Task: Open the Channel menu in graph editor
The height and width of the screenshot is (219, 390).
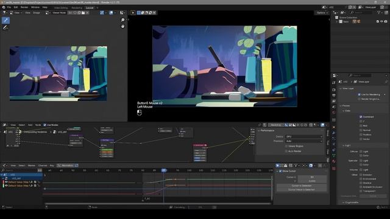Action: tap(43, 165)
